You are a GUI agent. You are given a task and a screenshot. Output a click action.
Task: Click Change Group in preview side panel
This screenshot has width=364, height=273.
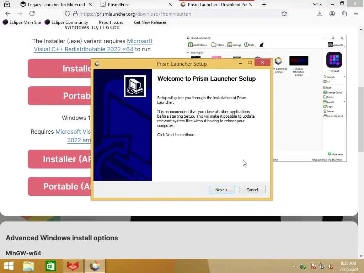[333, 92]
